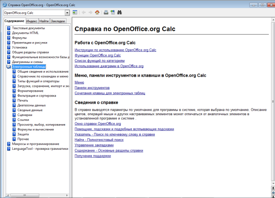Open the Ссылки topic
This screenshot has height=198, width=275.
pos(23,120)
